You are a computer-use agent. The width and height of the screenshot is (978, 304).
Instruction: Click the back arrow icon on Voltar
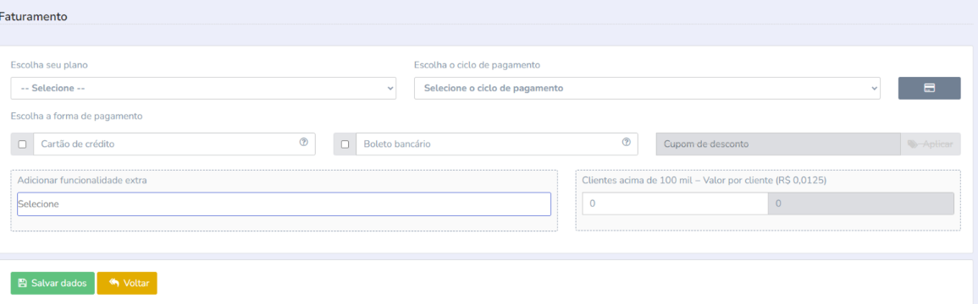point(114,283)
